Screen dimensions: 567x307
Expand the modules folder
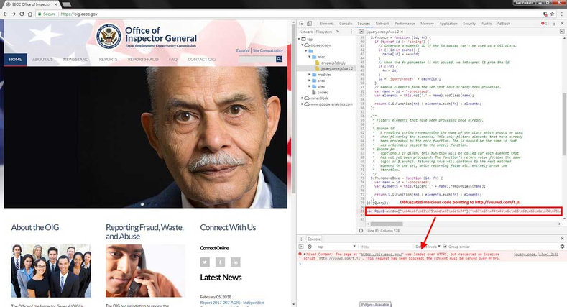[310, 75]
